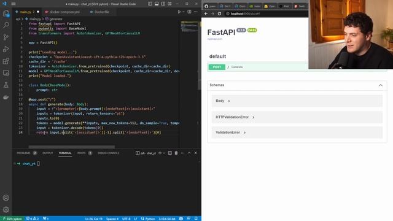Open terminal panel more actions ellipsis
Image resolution: width=393 pixels, height=221 pixels.
click(x=183, y=153)
